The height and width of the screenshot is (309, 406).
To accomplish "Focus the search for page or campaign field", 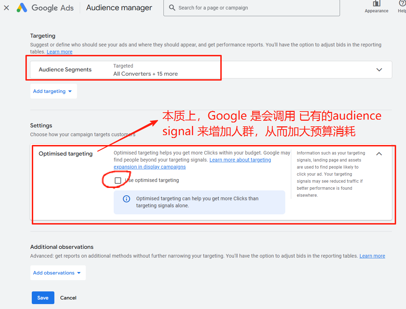I will point(254,8).
